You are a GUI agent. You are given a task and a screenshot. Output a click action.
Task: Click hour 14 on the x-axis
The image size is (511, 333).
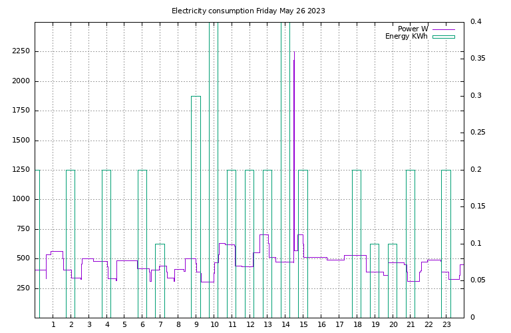[286, 325]
